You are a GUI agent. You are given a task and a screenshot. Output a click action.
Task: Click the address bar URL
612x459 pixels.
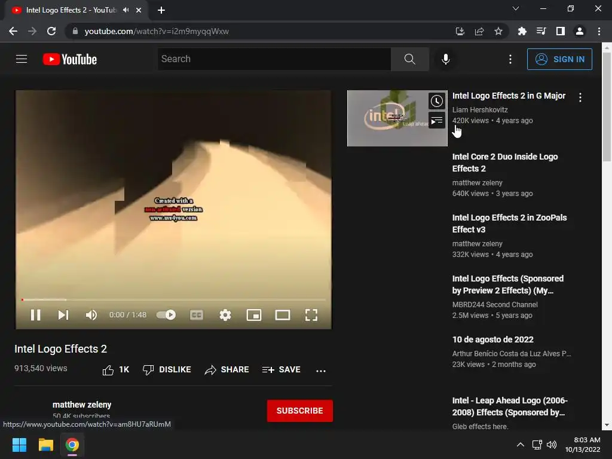[157, 31]
